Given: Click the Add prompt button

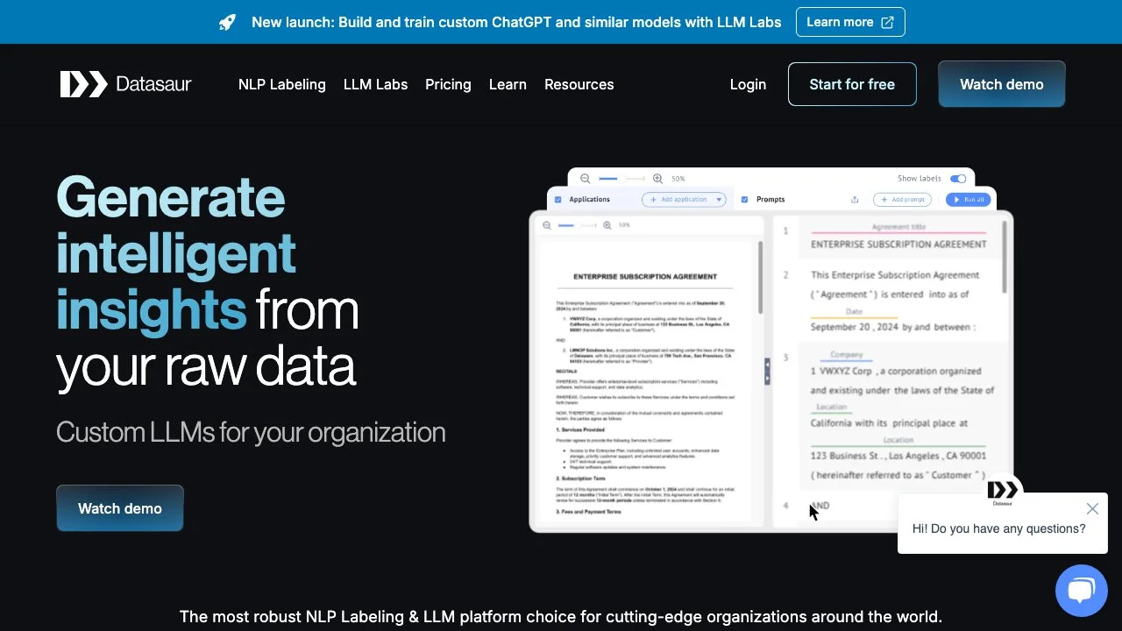Looking at the screenshot, I should point(902,199).
